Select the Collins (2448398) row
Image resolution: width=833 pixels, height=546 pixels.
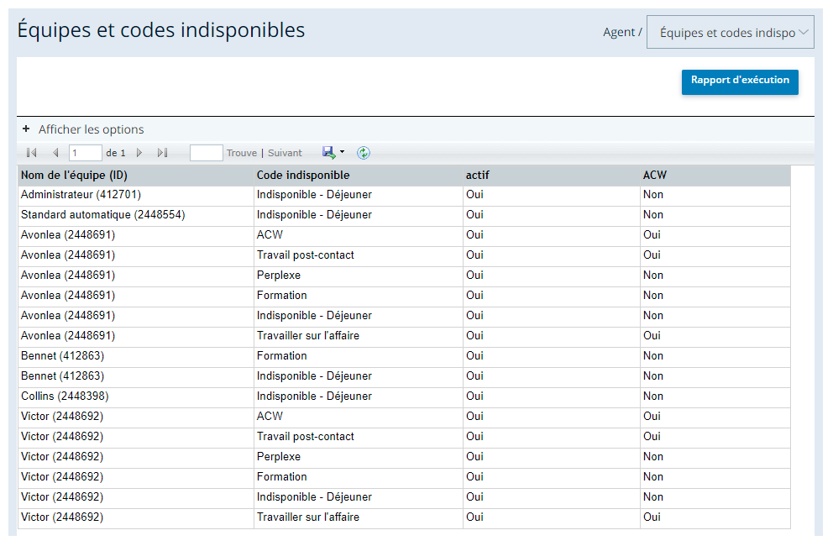pyautogui.click(x=404, y=396)
